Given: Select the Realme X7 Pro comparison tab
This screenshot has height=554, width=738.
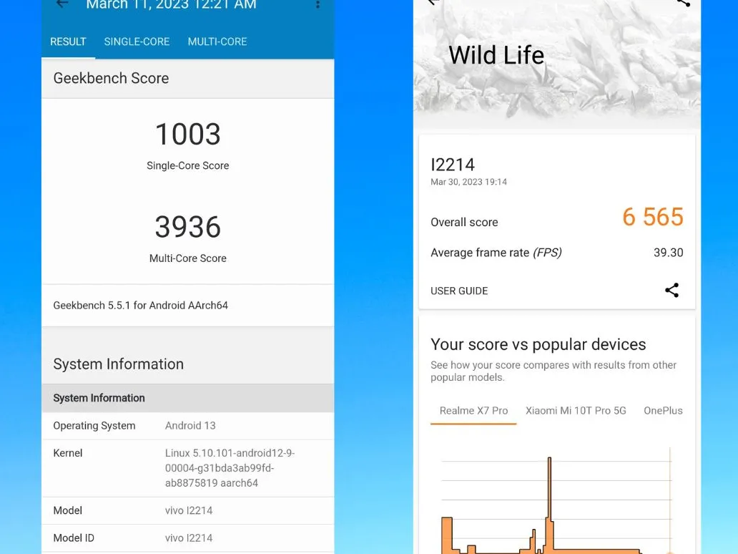Looking at the screenshot, I should coord(473,411).
